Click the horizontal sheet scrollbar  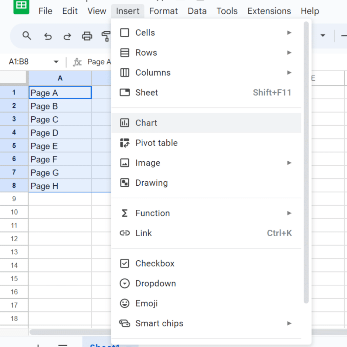(x=70, y=332)
